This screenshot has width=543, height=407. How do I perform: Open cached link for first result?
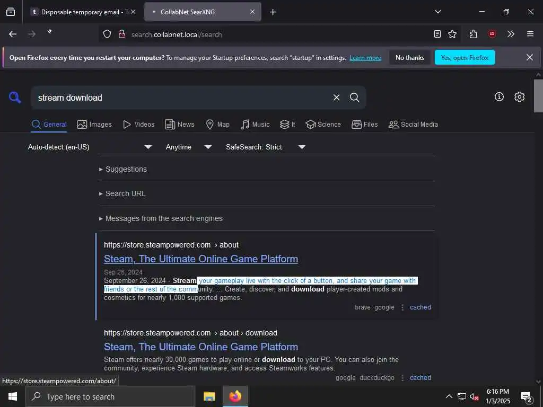(x=421, y=307)
